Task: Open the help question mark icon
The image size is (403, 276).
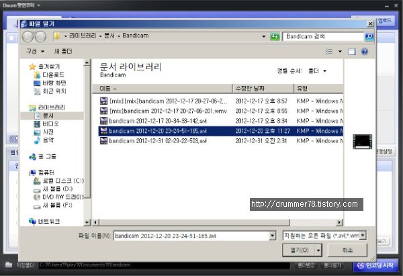Action: [365, 52]
